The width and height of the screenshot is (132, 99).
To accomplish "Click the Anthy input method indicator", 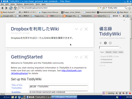I will pos(110,93).
